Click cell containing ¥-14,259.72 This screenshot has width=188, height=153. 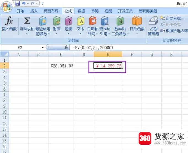[108, 66]
